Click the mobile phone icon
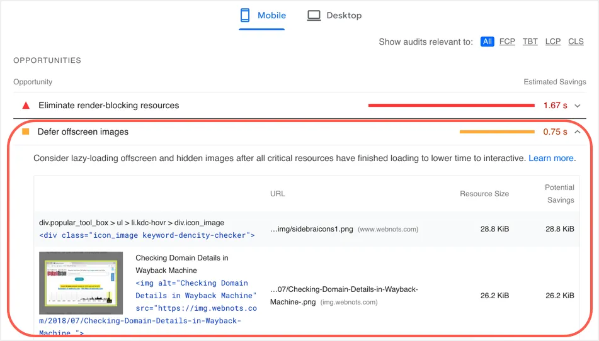The width and height of the screenshot is (599, 341). pos(245,16)
